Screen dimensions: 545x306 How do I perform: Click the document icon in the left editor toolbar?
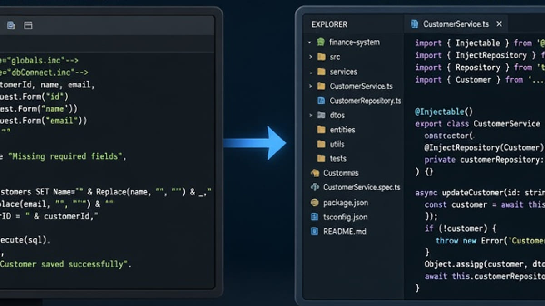[x=11, y=26]
